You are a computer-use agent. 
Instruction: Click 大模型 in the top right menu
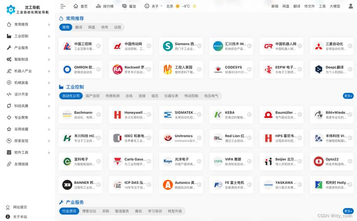point(335,6)
